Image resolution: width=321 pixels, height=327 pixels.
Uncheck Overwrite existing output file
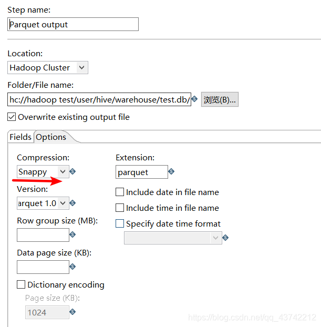pos(12,117)
